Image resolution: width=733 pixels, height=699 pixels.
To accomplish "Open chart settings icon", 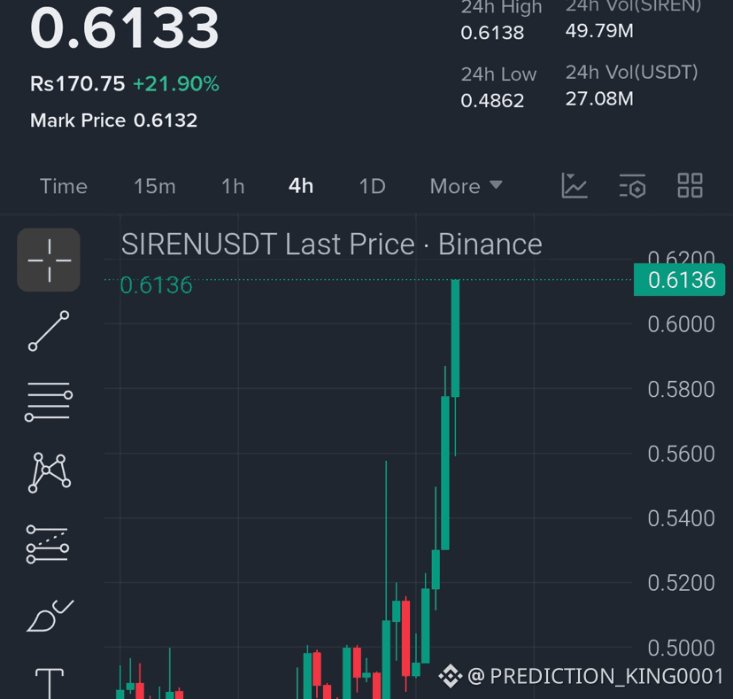I will 632,186.
